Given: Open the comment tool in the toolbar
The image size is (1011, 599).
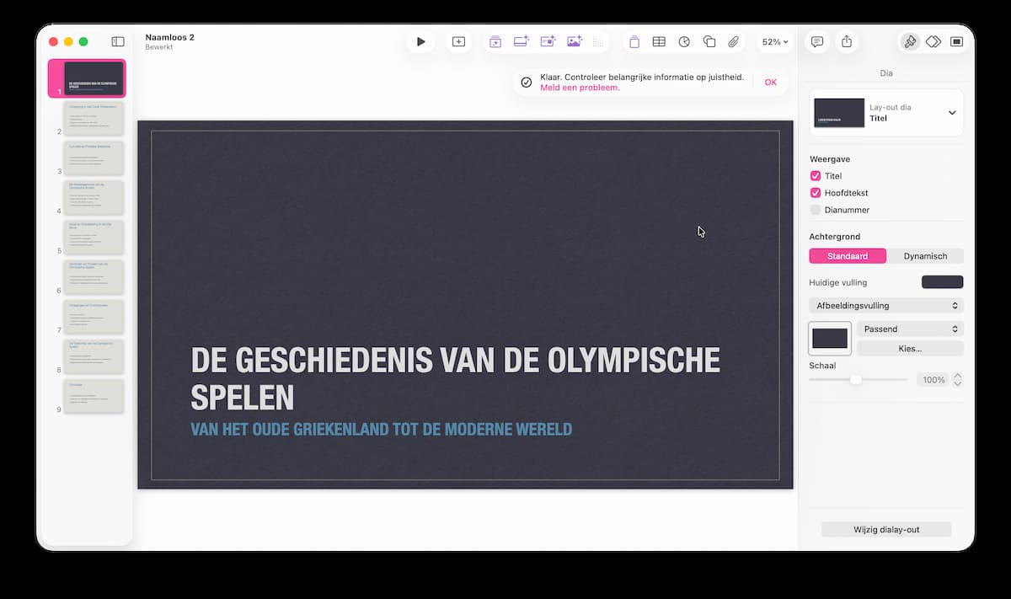Looking at the screenshot, I should [816, 41].
